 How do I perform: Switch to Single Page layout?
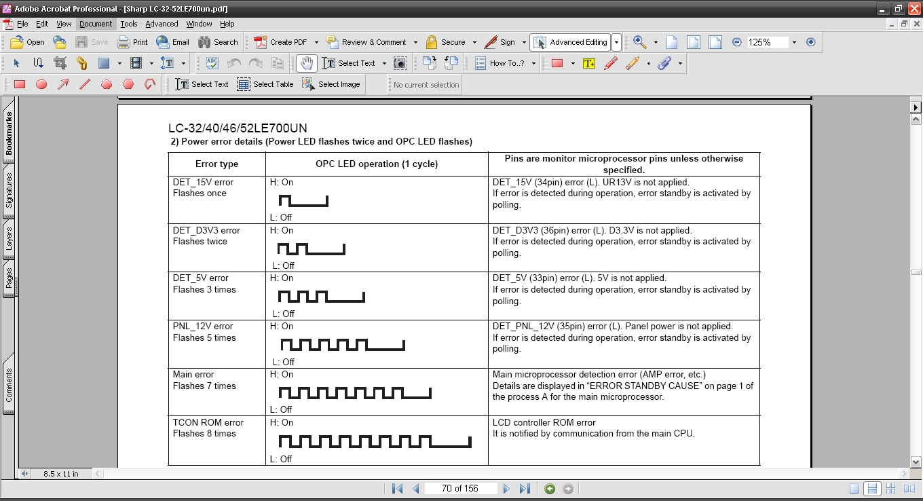pyautogui.click(x=854, y=489)
